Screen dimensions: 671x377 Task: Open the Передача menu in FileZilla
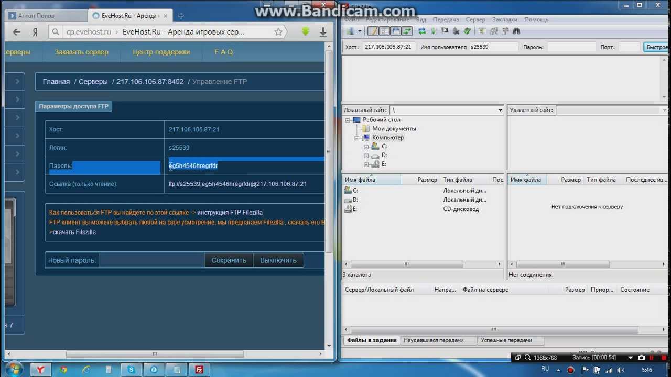pyautogui.click(x=446, y=19)
